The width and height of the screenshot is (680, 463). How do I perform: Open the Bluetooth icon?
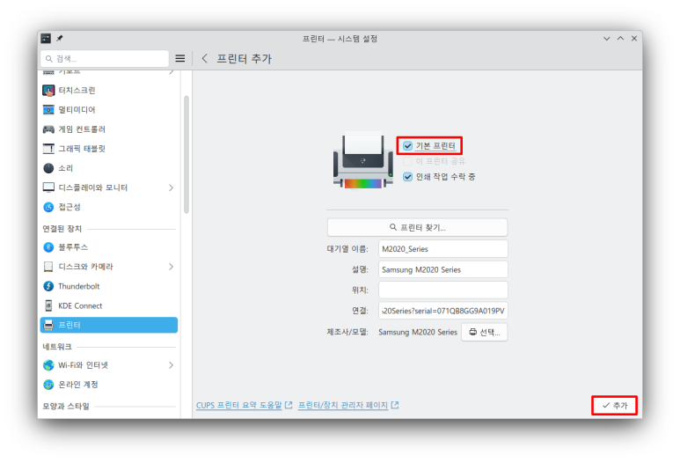(x=48, y=247)
